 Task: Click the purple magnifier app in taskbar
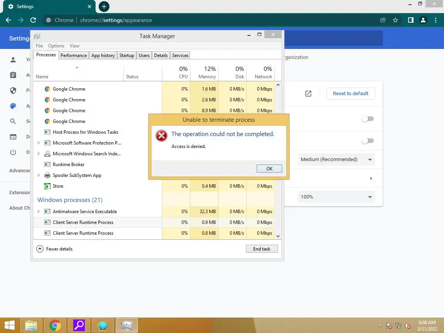[79, 325]
